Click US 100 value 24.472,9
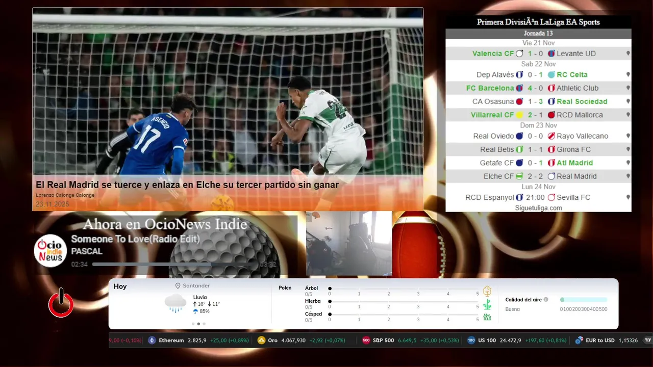Screen dimensions: 653x367 pos(511,340)
